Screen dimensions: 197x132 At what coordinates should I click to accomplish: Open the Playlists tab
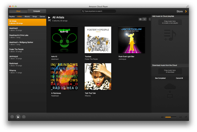pos(12,17)
